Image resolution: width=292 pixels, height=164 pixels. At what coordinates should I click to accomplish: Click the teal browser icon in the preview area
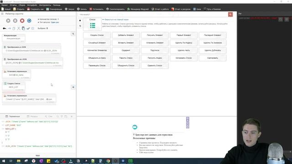coord(135,127)
